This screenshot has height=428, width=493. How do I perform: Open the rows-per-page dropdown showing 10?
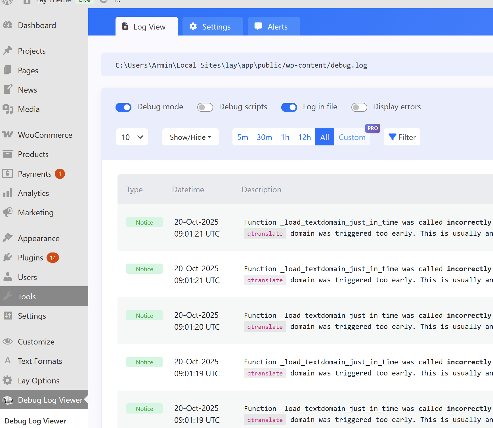132,137
